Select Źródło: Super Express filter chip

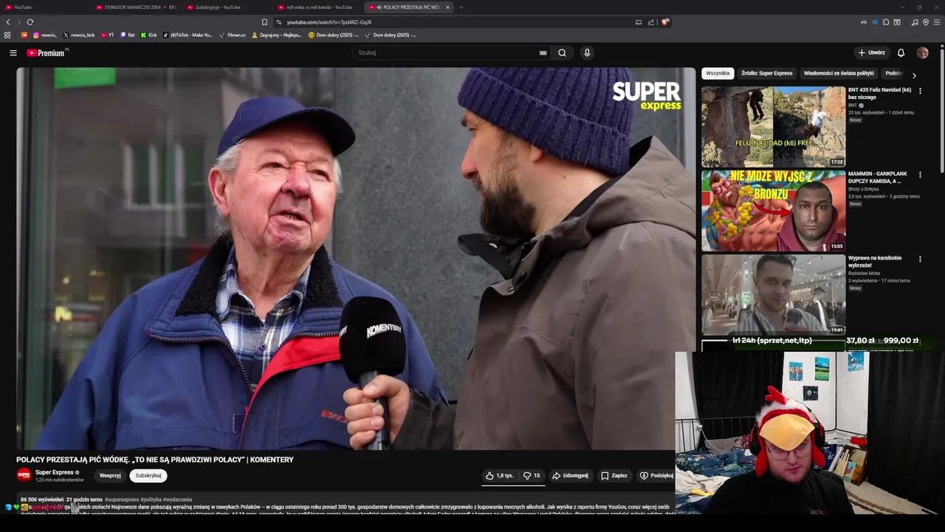(x=766, y=73)
